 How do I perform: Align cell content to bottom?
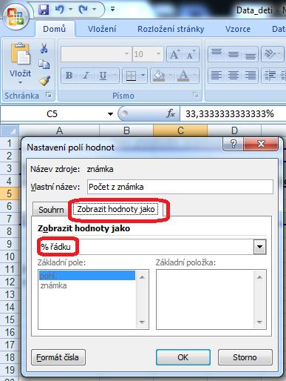pyautogui.click(x=250, y=54)
